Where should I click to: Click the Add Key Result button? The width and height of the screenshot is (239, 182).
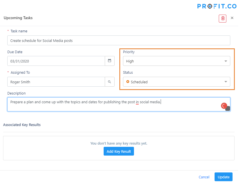tap(119, 152)
